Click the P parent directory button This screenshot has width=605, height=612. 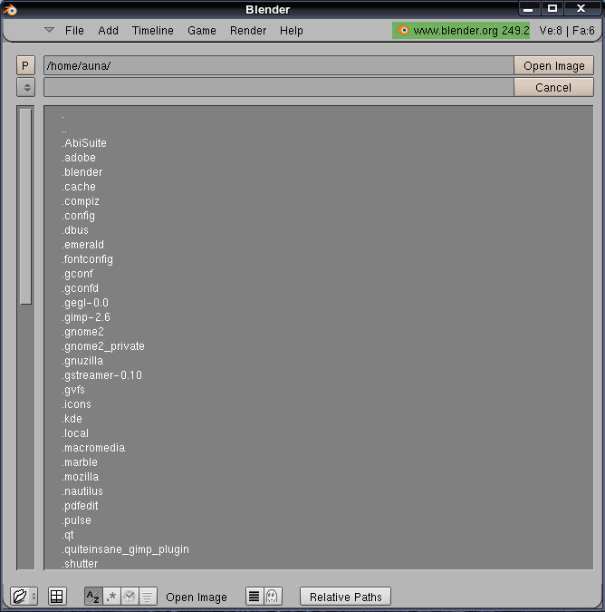(x=25, y=65)
